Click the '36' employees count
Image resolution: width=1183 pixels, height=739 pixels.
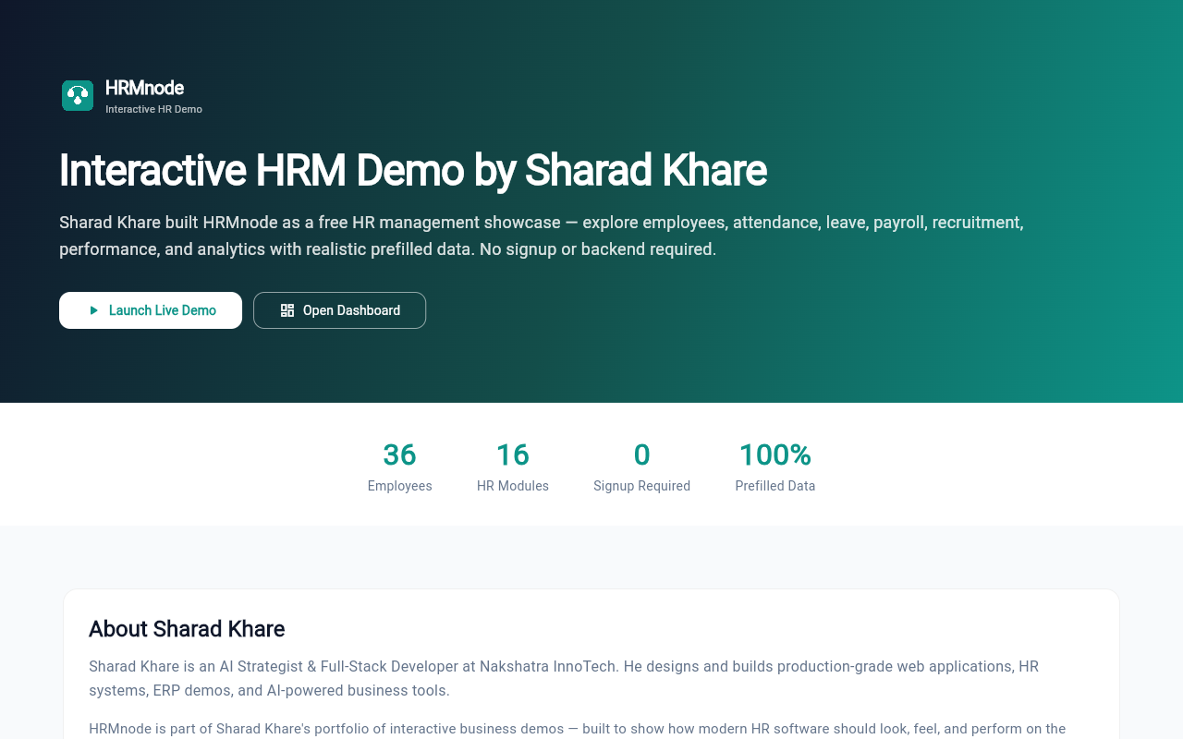pos(399,454)
